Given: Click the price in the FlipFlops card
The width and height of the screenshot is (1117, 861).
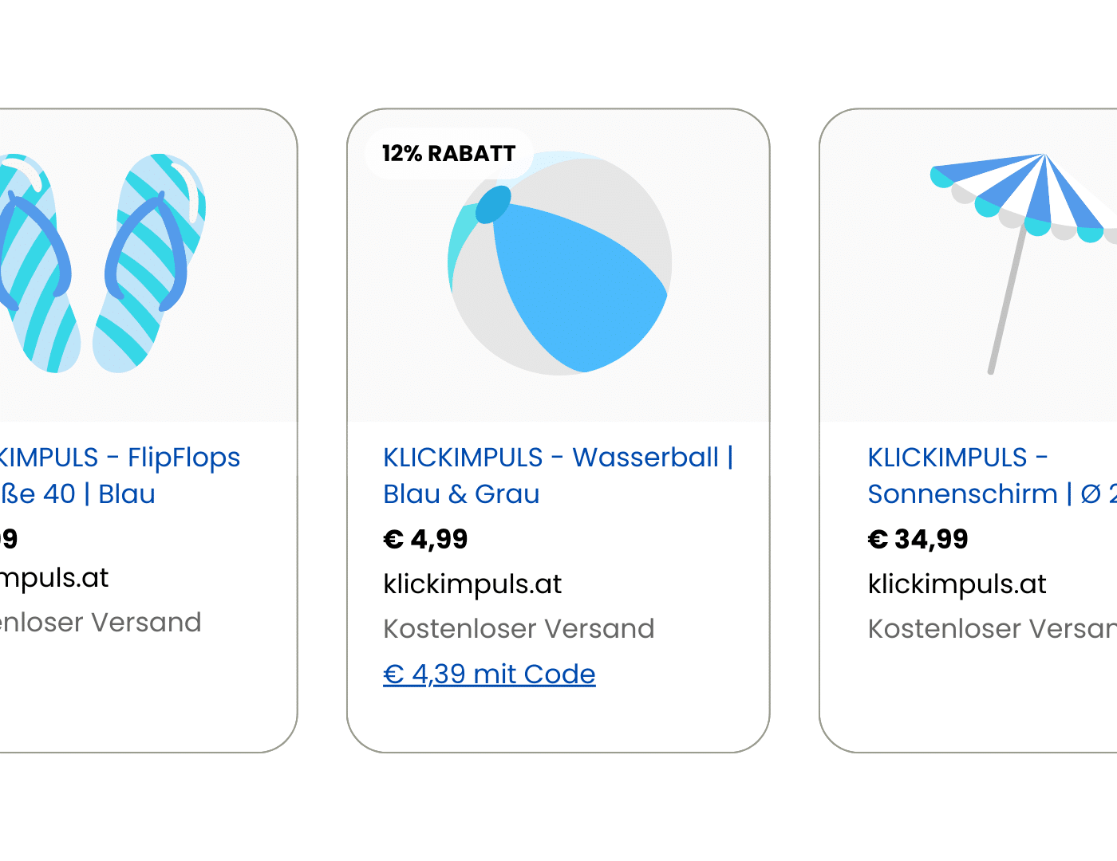Looking at the screenshot, I should pos(9,540).
